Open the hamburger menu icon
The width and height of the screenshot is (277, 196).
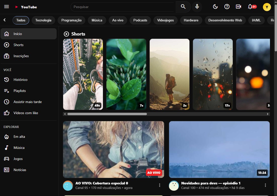pos(7,7)
